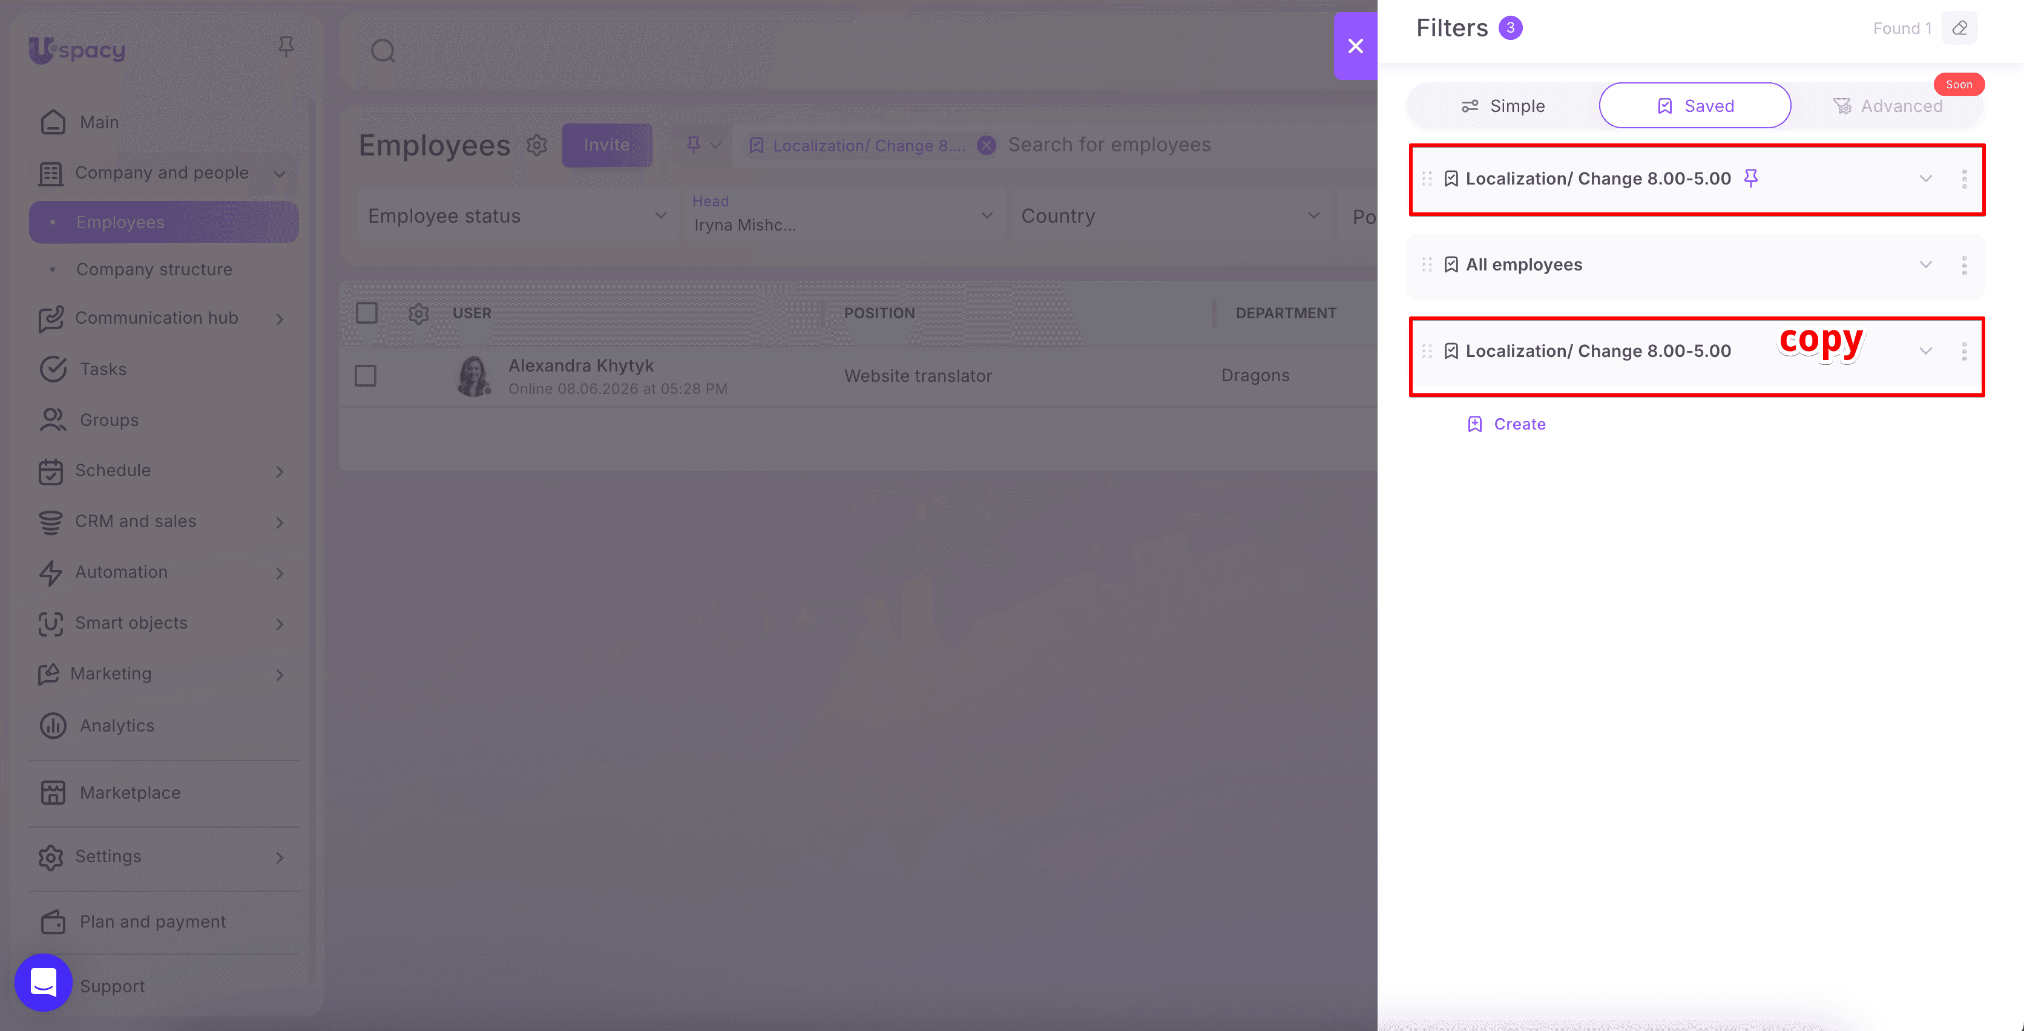Viewport: 2024px width, 1031px height.
Task: Remove the Localization filter chip
Action: tap(986, 145)
